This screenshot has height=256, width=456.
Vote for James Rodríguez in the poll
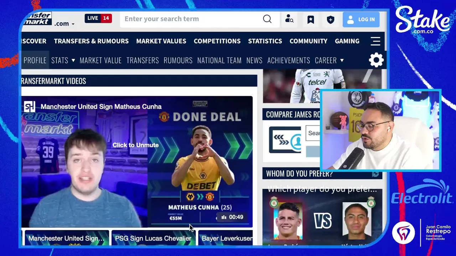pyautogui.click(x=287, y=221)
